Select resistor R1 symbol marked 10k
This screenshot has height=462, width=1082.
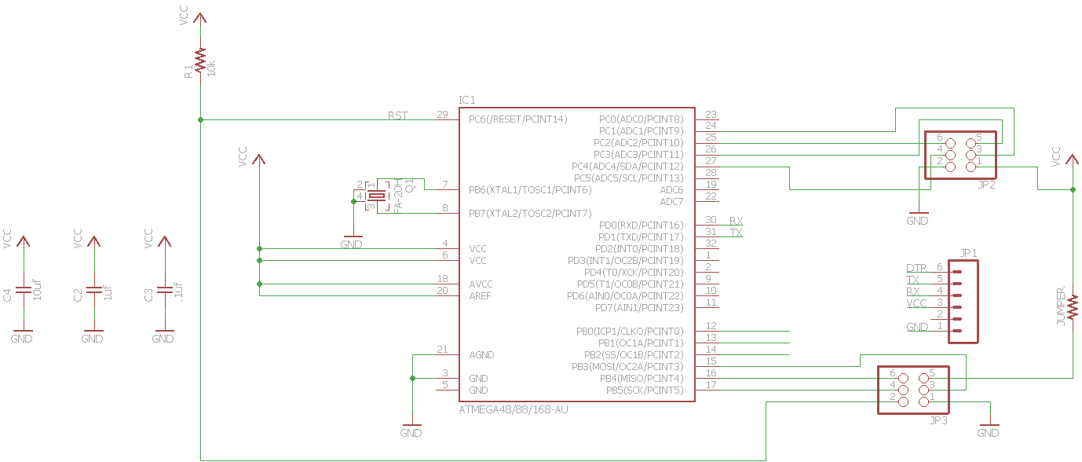[200, 60]
